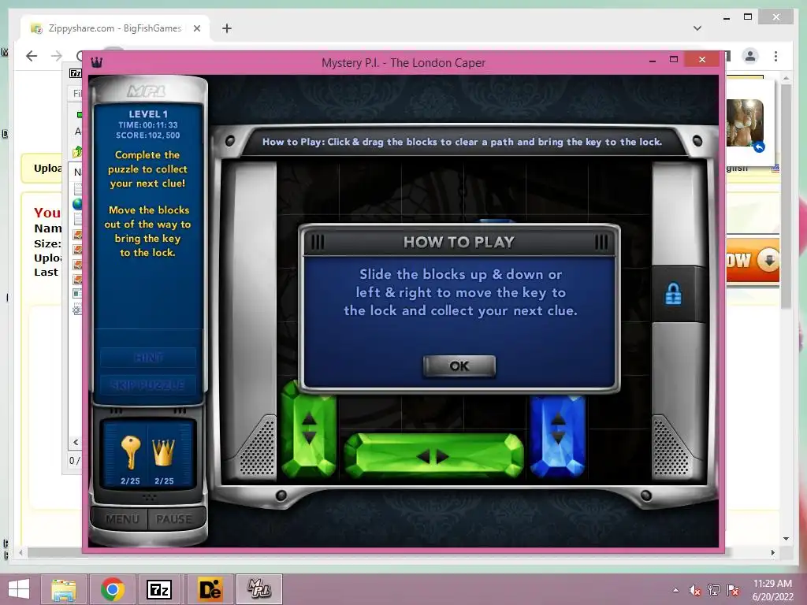Screen dimensions: 807x605
Task: Select the Zippyshare.com - BigFishGames tab
Action: [115, 28]
